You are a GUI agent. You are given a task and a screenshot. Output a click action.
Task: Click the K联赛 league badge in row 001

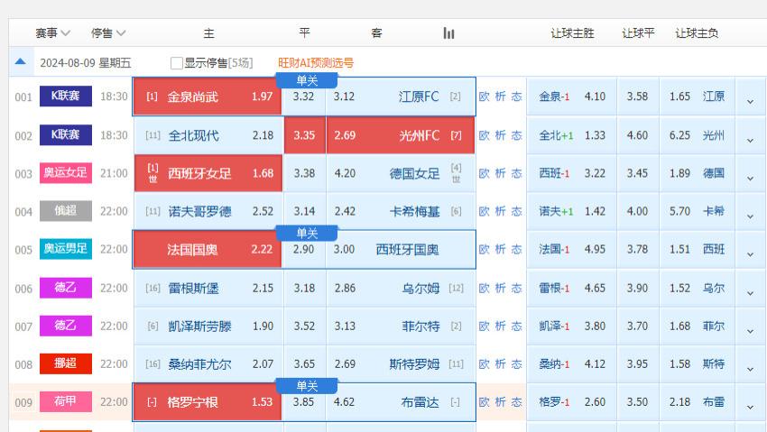point(66,96)
